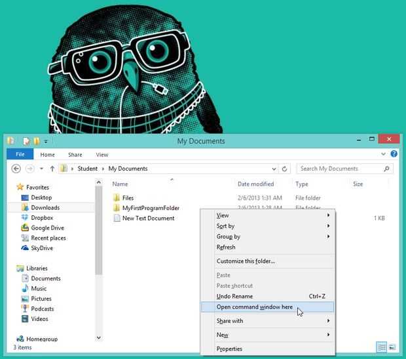Click the My Documents breadcrumb
406x359 pixels.
128,169
